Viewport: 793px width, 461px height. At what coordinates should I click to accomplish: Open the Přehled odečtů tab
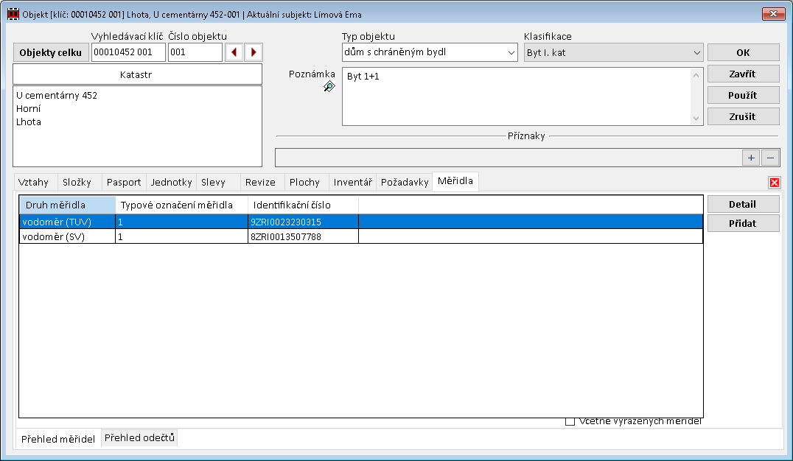pos(139,438)
